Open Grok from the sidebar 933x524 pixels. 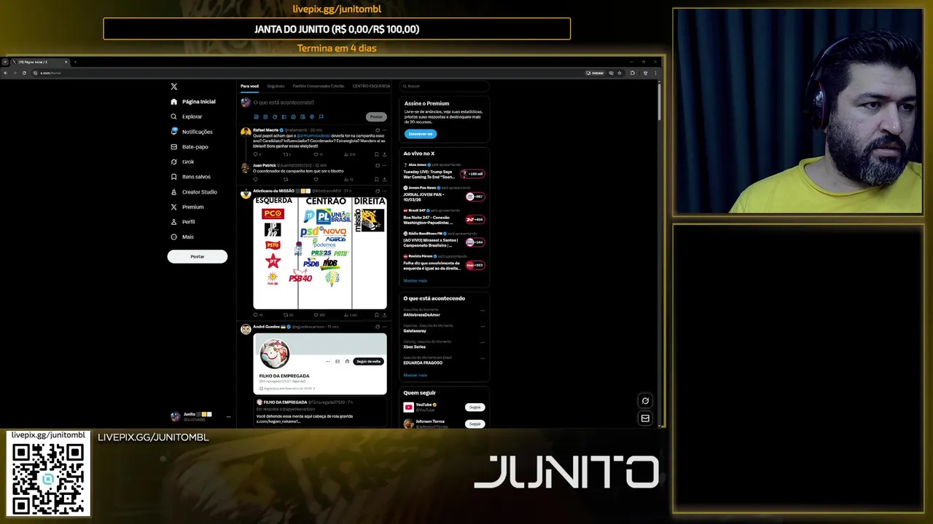point(182,162)
